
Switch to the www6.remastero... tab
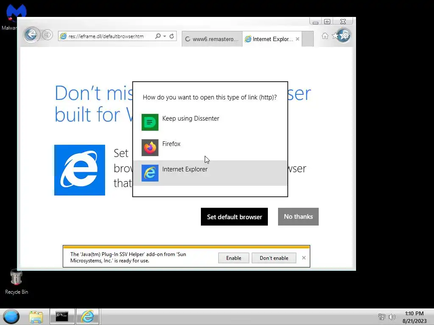(x=212, y=39)
